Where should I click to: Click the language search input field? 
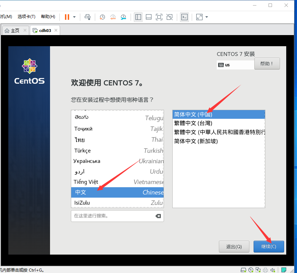pos(115,216)
